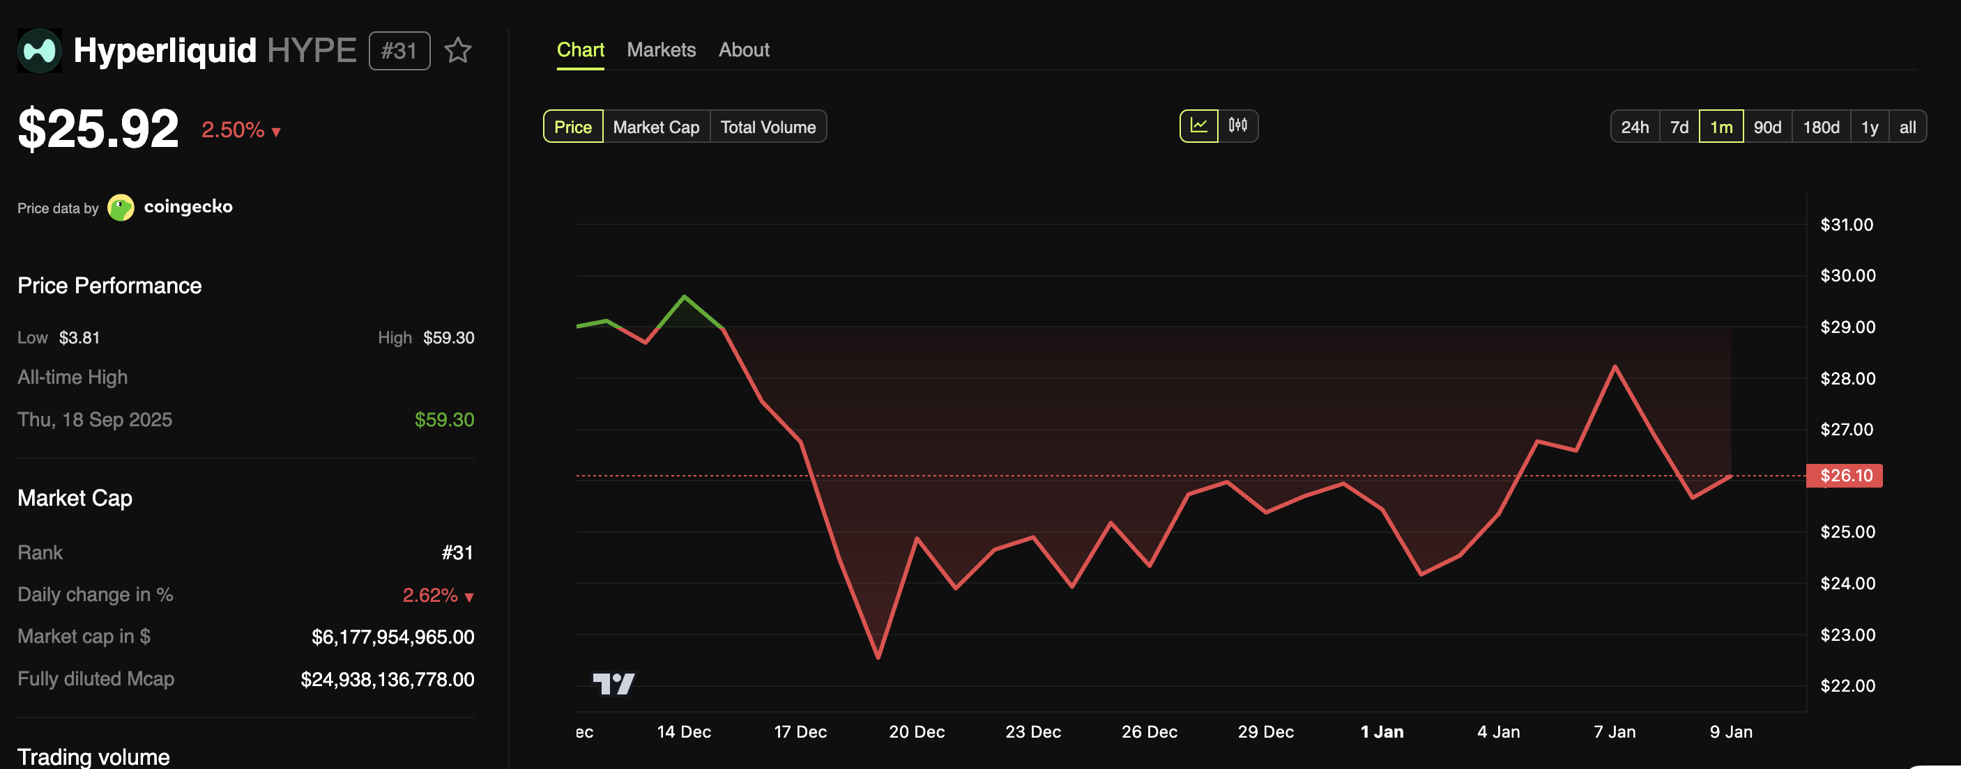The height and width of the screenshot is (769, 1961).
Task: Switch to candlestick chart icon
Action: click(1238, 126)
